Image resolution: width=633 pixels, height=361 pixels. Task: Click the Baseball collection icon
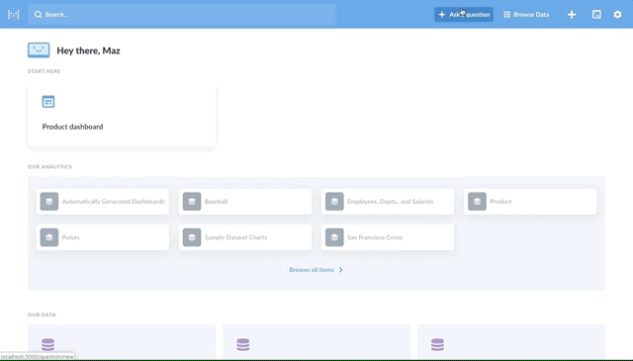(x=192, y=202)
